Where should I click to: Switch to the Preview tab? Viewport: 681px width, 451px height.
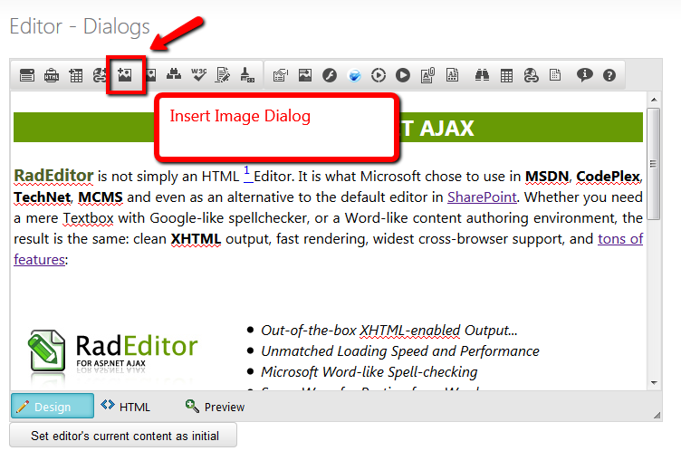pyautogui.click(x=215, y=407)
